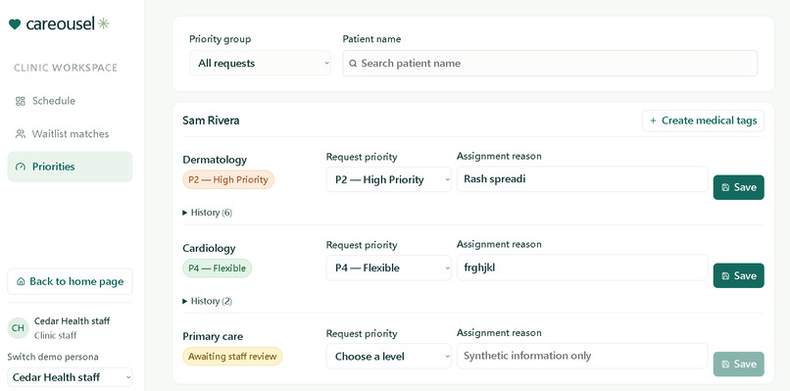Click the floppy disk icon on Cardiology Save
Screen dimensions: 790x391
(725, 276)
